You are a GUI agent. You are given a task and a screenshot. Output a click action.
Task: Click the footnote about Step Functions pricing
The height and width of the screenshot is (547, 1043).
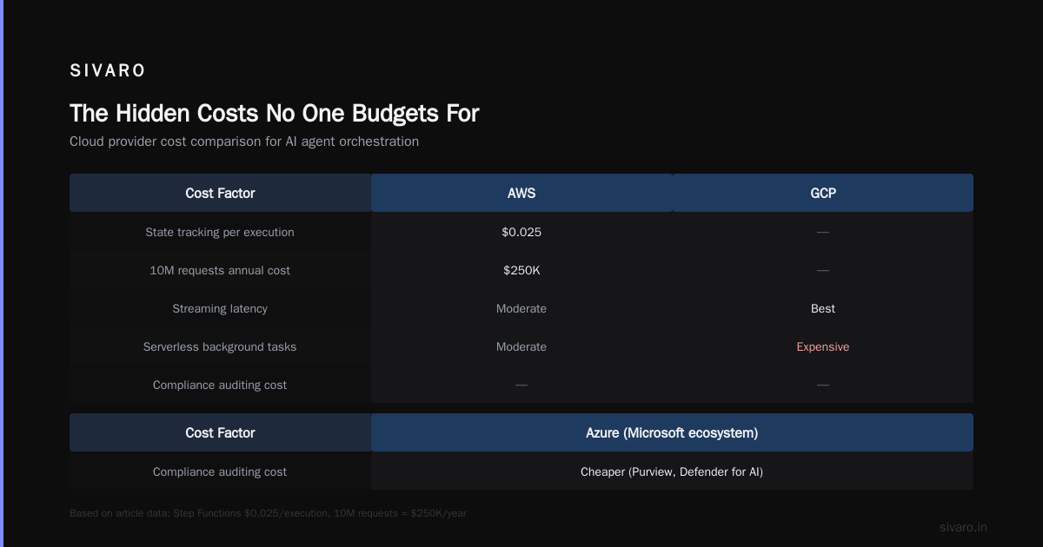coord(268,513)
